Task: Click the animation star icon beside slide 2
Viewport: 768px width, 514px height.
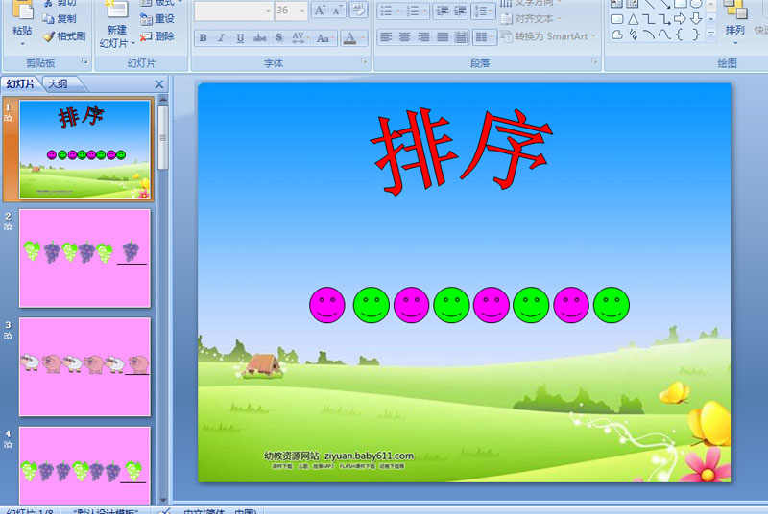Action: point(9,227)
